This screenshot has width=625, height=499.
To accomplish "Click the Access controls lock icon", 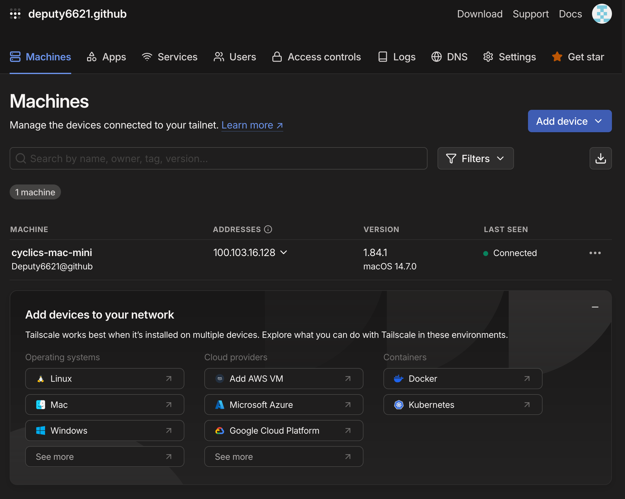I will pos(277,57).
